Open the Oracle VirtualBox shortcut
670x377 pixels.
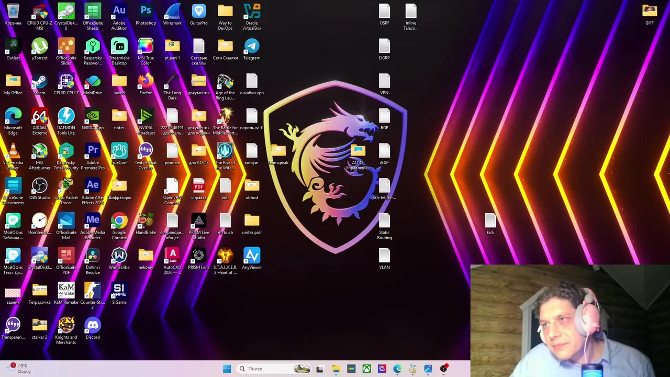point(252,16)
